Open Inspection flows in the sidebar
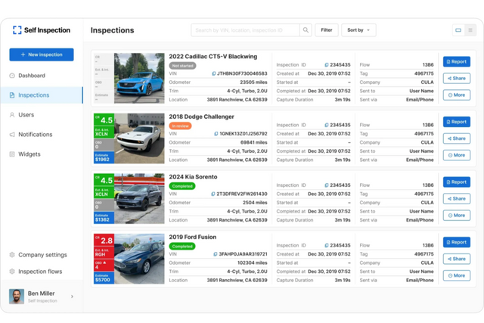The image size is (484, 323). pos(40,272)
